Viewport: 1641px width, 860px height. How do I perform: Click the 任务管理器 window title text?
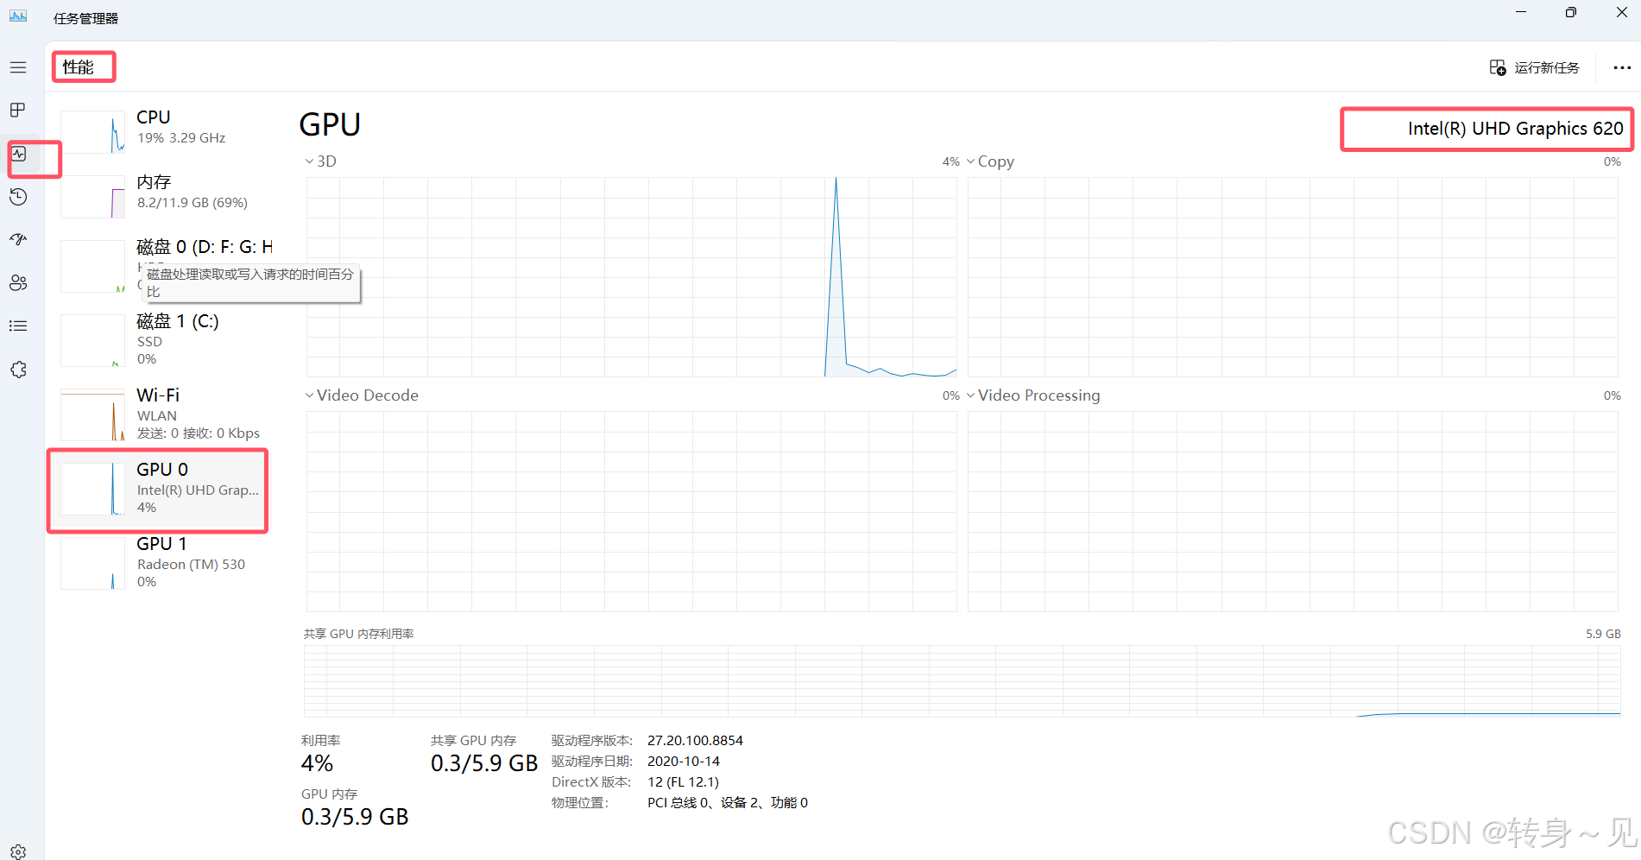85,18
